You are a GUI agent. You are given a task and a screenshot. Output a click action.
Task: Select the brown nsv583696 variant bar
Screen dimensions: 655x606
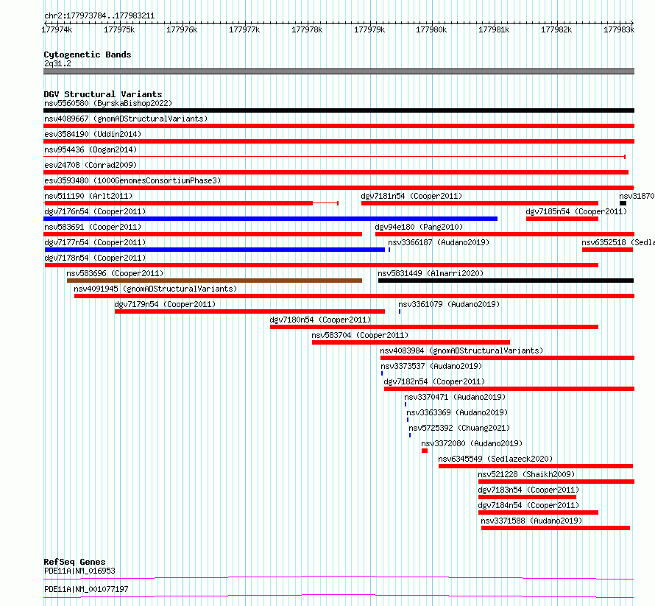(214, 281)
